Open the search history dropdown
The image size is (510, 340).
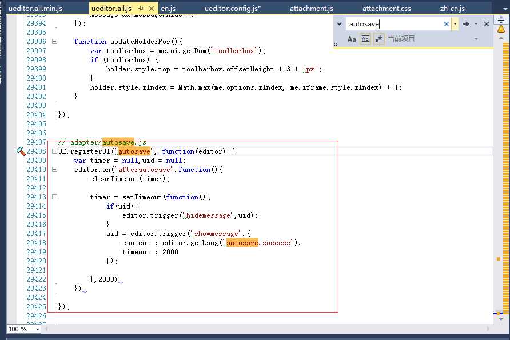tap(455, 24)
